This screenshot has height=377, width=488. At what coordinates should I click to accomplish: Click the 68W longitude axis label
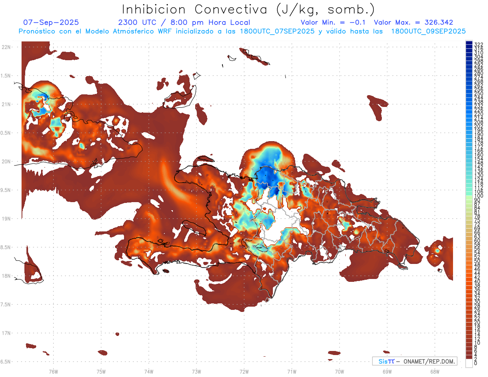[434, 371]
